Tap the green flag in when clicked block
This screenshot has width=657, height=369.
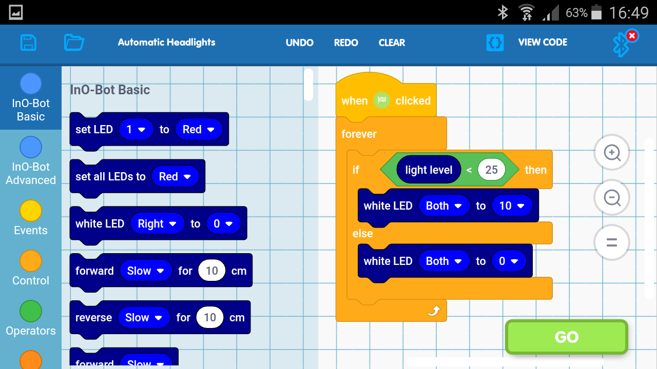point(381,100)
